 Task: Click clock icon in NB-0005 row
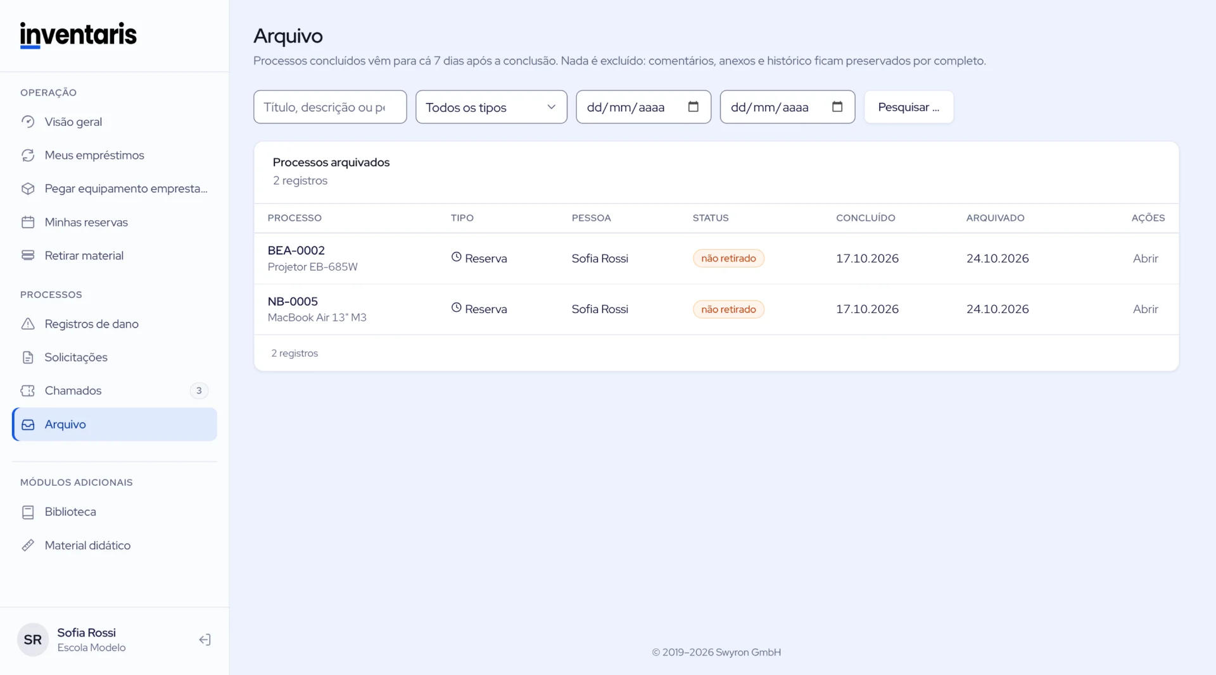pyautogui.click(x=456, y=307)
